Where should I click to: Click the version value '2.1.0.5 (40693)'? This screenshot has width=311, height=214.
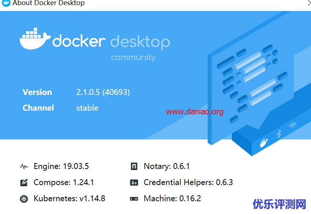coord(103,92)
